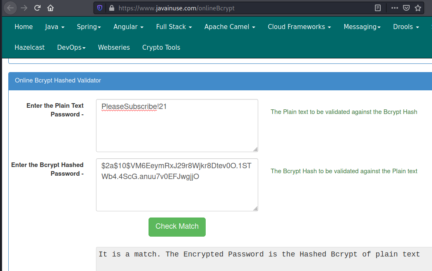This screenshot has height=271, width=432.
Task: Expand the Java dropdown menu
Action: (x=55, y=27)
